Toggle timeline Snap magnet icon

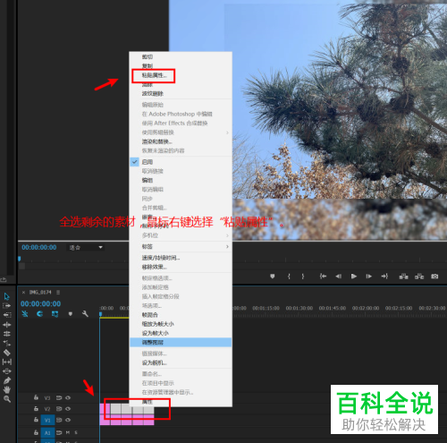tap(39, 314)
